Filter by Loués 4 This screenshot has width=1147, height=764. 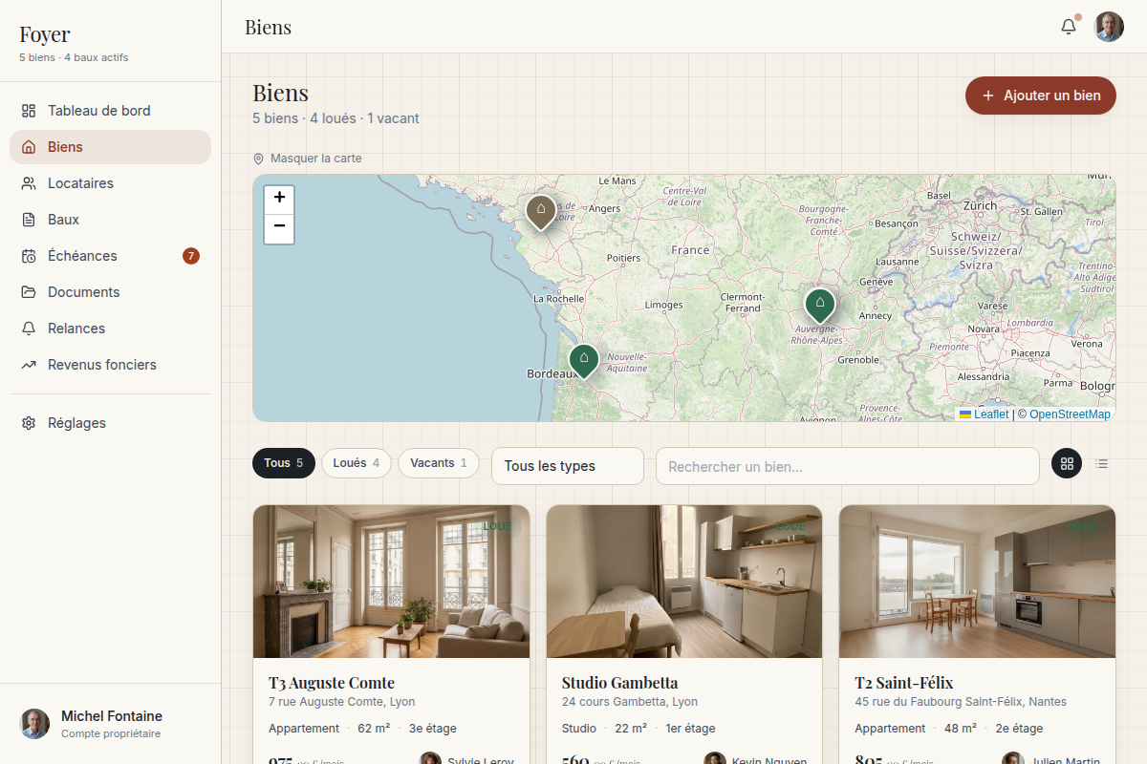357,463
